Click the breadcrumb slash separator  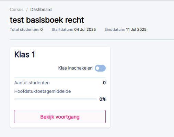pyautogui.click(x=27, y=10)
